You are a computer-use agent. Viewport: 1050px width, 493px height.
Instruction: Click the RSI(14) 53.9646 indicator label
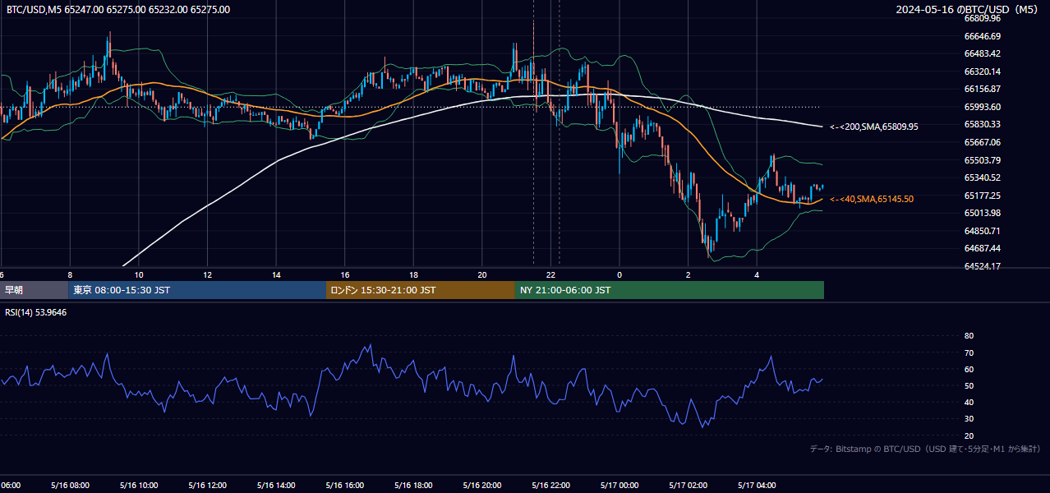(x=36, y=312)
